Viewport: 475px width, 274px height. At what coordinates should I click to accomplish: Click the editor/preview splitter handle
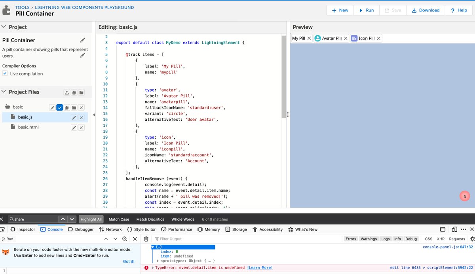[x=288, y=114]
